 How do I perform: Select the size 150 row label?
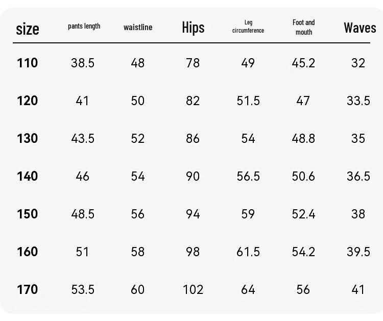point(28,214)
